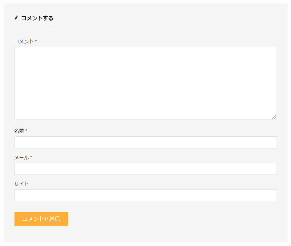Image resolution: width=291 pixels, height=246 pixels.
Task: Focus the メール input field
Action: coord(145,169)
